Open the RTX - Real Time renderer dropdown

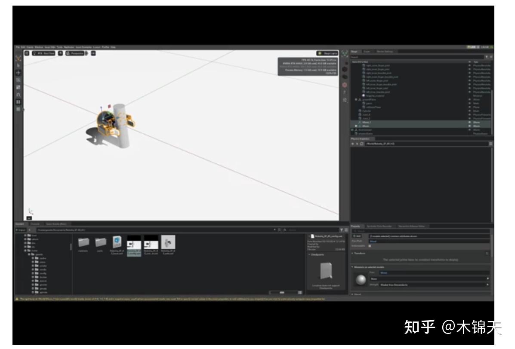point(43,53)
